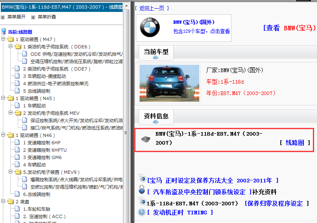The image size is (317, 223).
Task: Collapse the 2 发动机电子伺控系统 MEV node
Action: click(11, 112)
